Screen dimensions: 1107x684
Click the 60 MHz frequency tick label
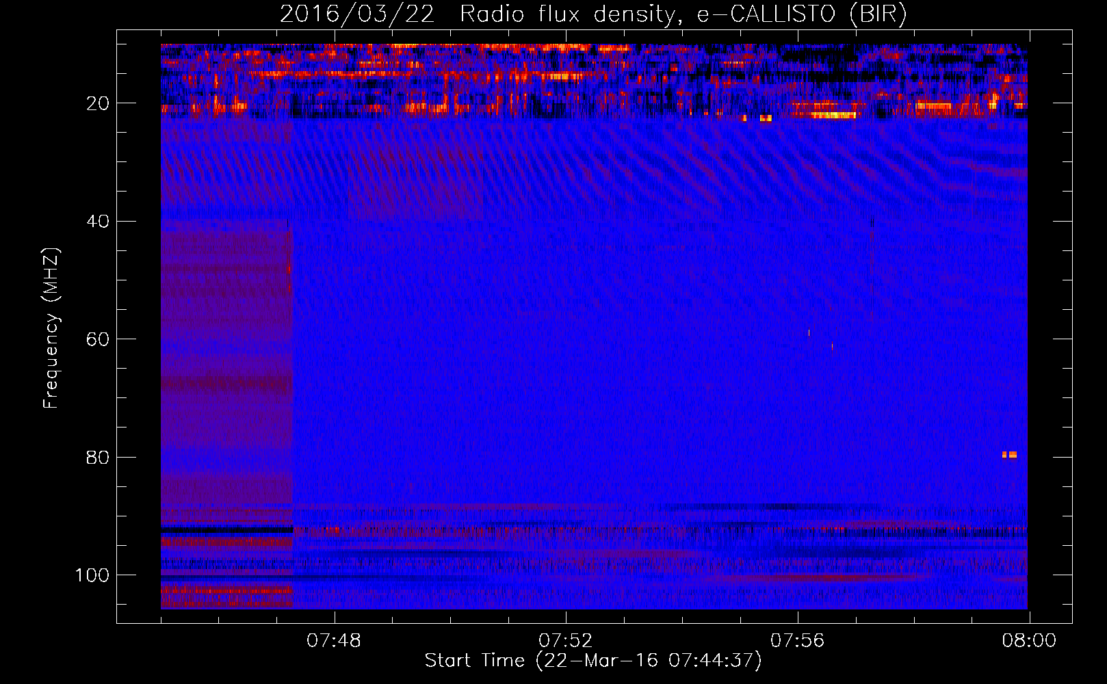[99, 339]
